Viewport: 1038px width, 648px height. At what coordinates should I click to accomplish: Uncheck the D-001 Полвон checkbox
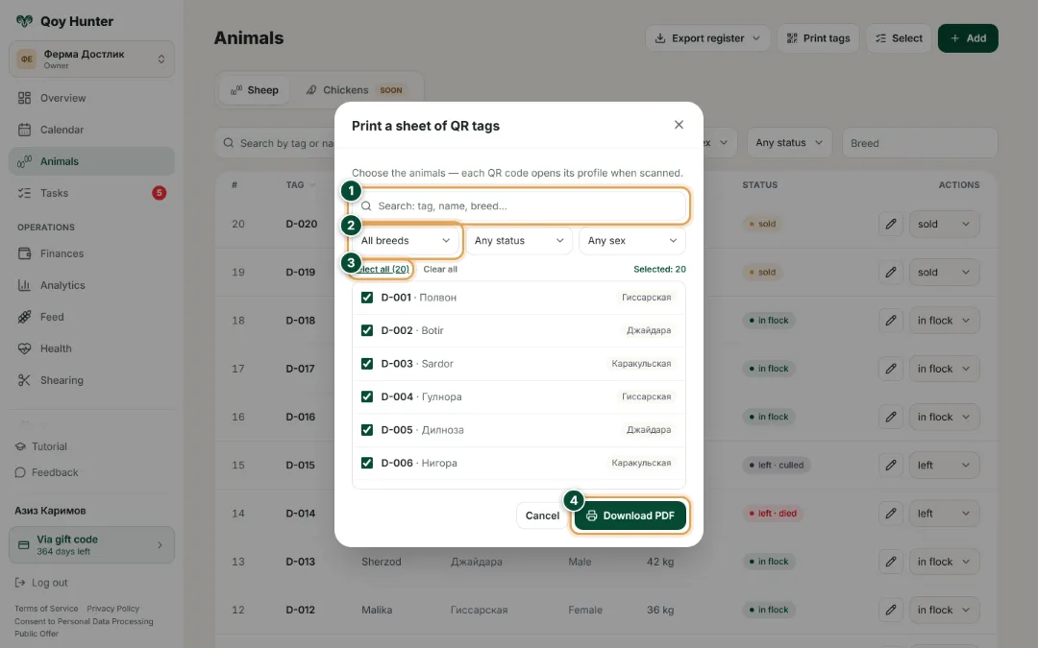click(367, 298)
